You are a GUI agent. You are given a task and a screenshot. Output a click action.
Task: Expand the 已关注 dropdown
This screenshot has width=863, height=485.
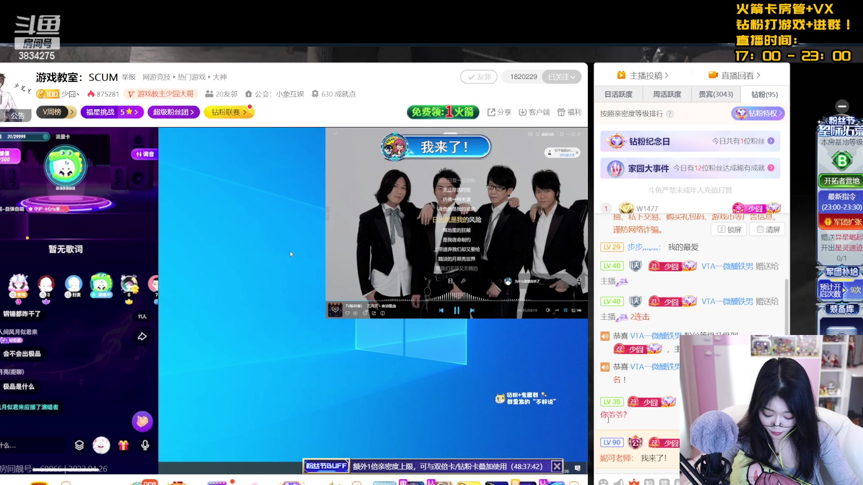[x=561, y=77]
